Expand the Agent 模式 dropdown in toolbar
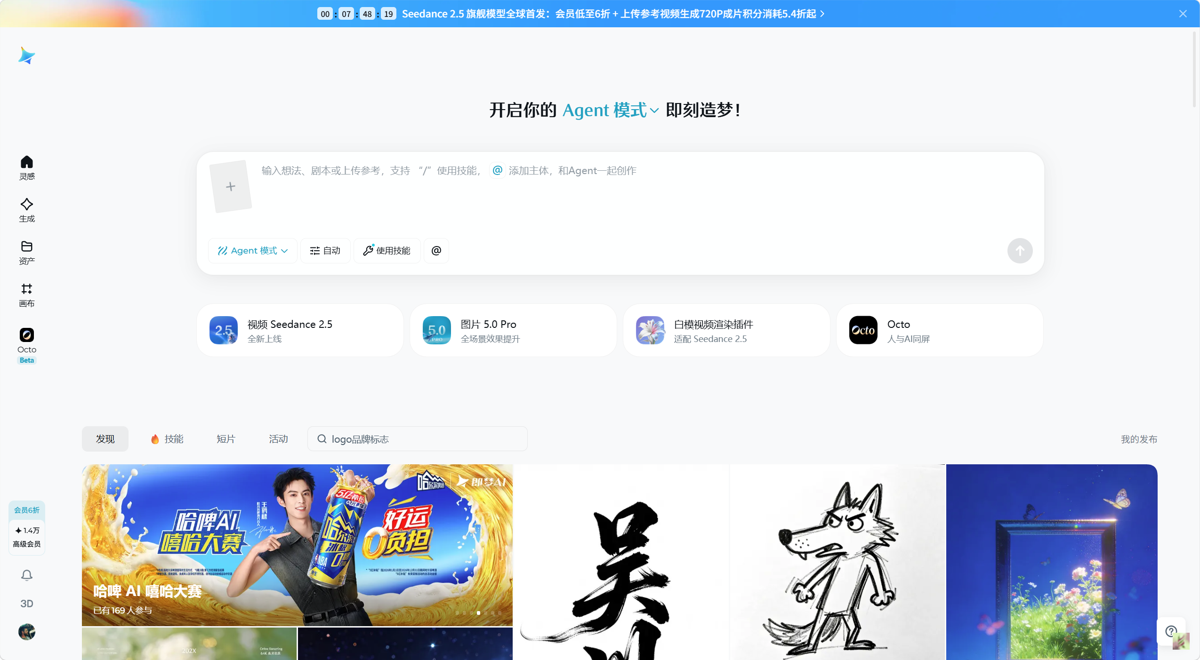This screenshot has height=660, width=1200. [x=252, y=251]
